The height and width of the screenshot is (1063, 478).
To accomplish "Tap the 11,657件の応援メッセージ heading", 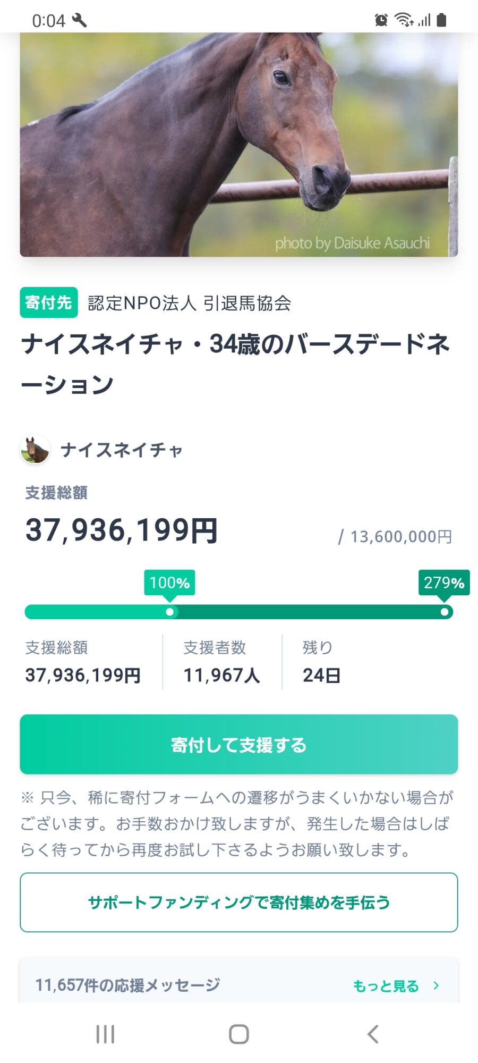I will [127, 985].
